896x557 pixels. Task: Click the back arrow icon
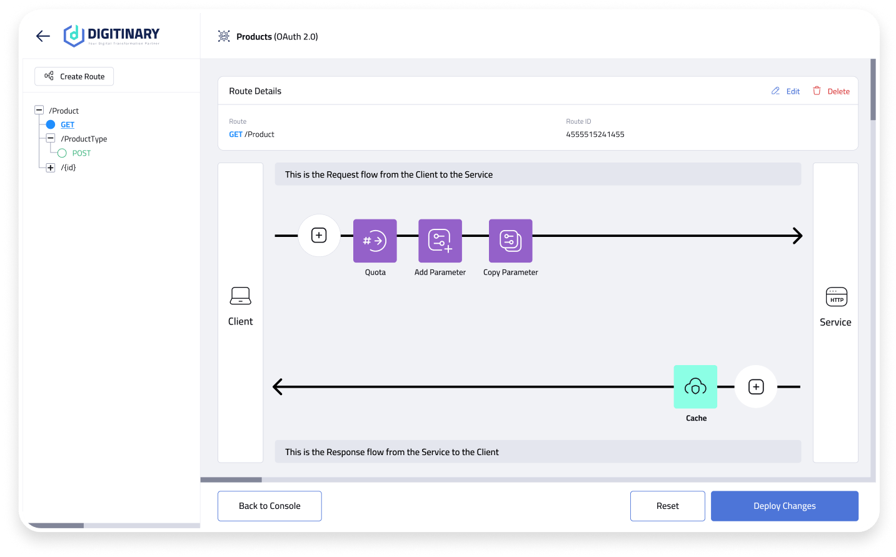click(x=43, y=36)
